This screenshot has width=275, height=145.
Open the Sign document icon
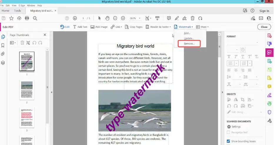pos(184,18)
